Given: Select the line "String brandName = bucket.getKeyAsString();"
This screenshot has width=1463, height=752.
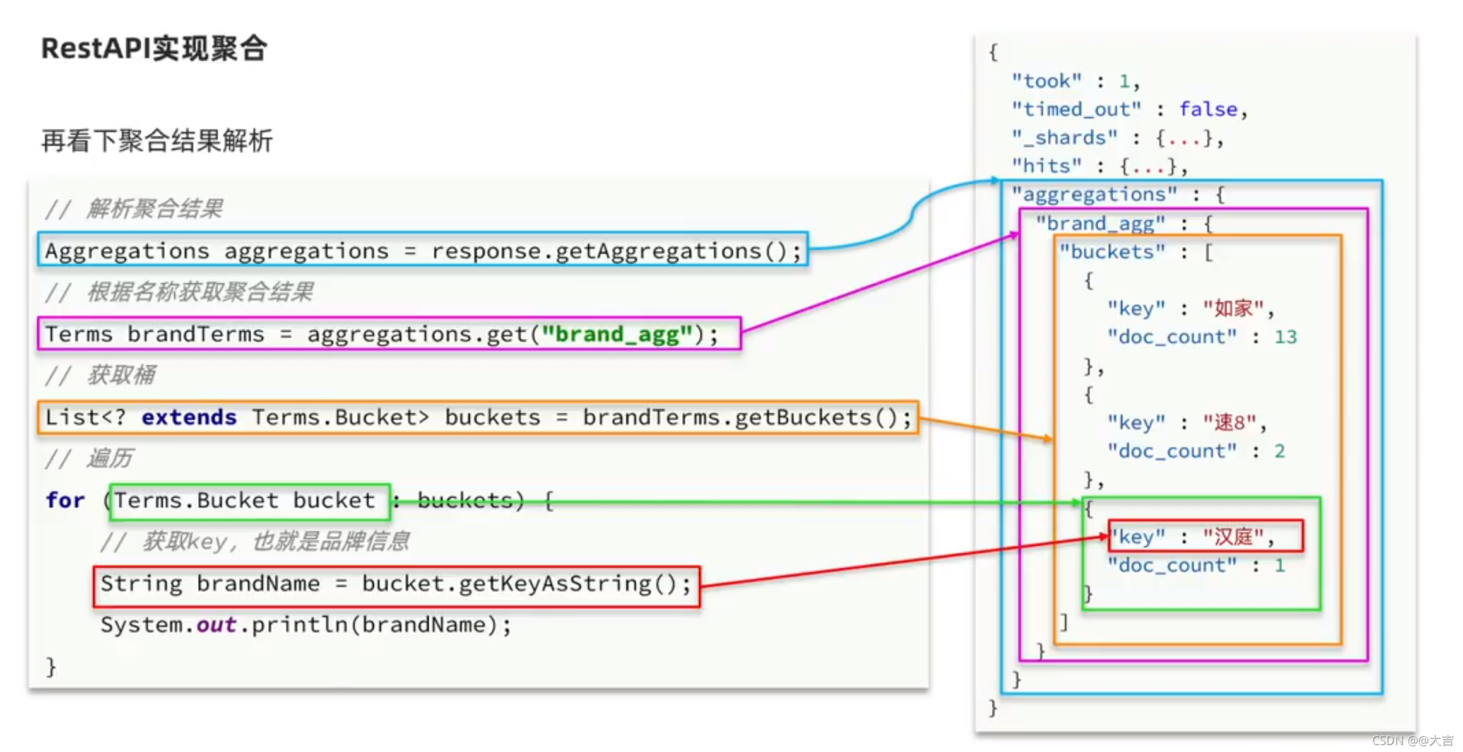Looking at the screenshot, I should (x=396, y=586).
